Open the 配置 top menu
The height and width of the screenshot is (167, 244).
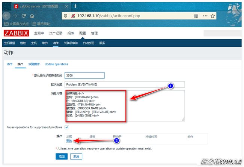click(x=83, y=33)
